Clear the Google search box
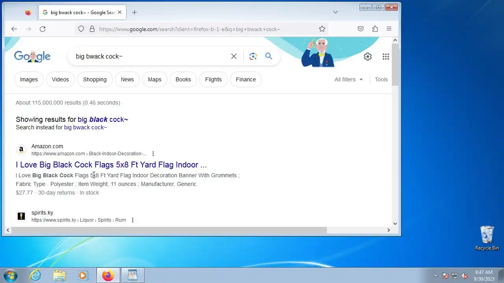 (234, 56)
